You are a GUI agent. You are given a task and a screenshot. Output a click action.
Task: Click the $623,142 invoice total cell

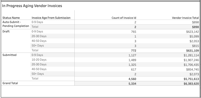coord(192,32)
